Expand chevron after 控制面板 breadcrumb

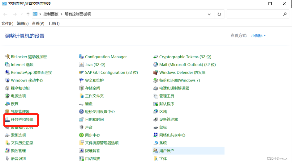tap(62, 14)
